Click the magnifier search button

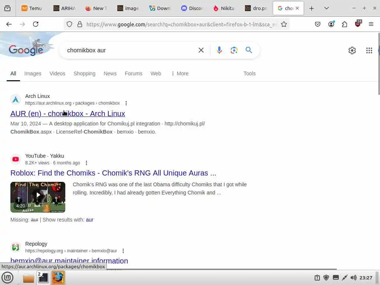click(249, 50)
